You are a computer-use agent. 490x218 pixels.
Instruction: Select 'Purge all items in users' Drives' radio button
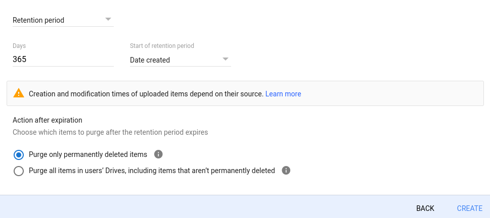pos(19,171)
